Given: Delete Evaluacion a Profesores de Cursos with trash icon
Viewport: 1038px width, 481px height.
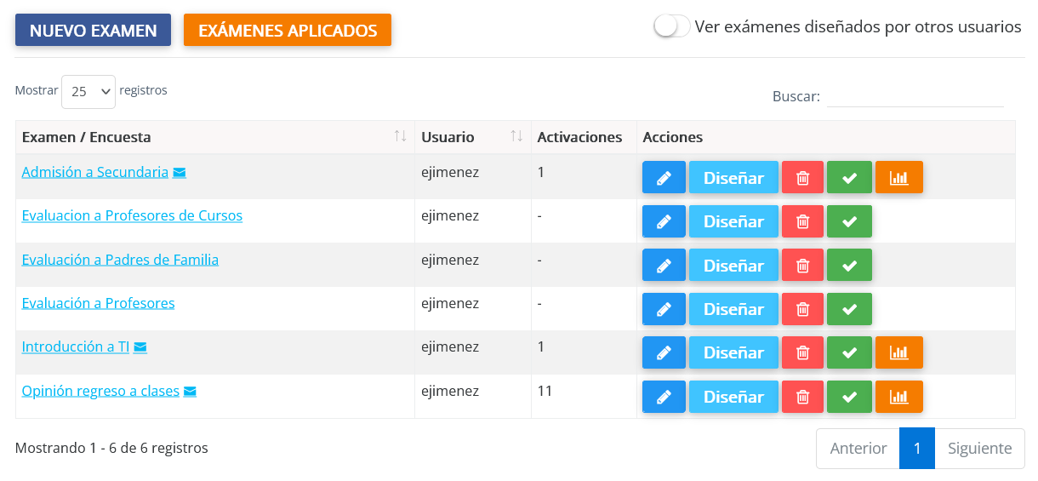Looking at the screenshot, I should click(x=802, y=221).
